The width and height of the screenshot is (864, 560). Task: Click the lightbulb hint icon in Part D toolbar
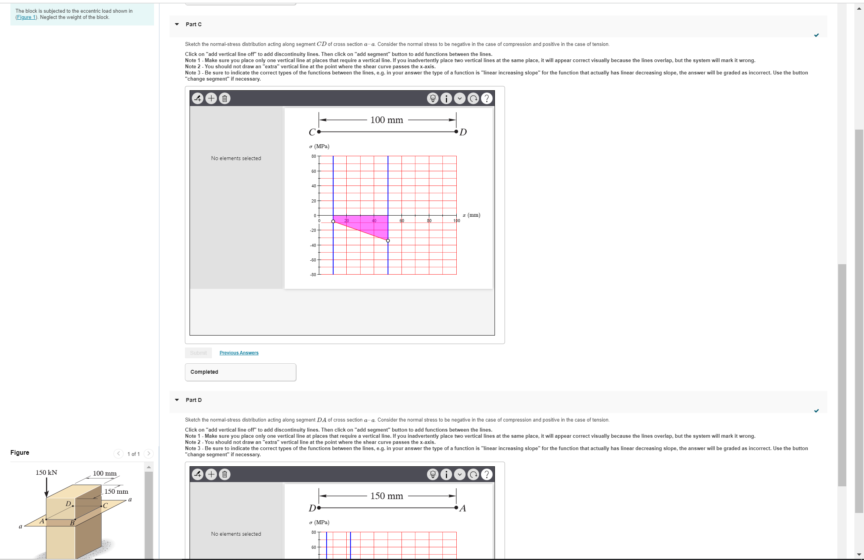pos(432,474)
